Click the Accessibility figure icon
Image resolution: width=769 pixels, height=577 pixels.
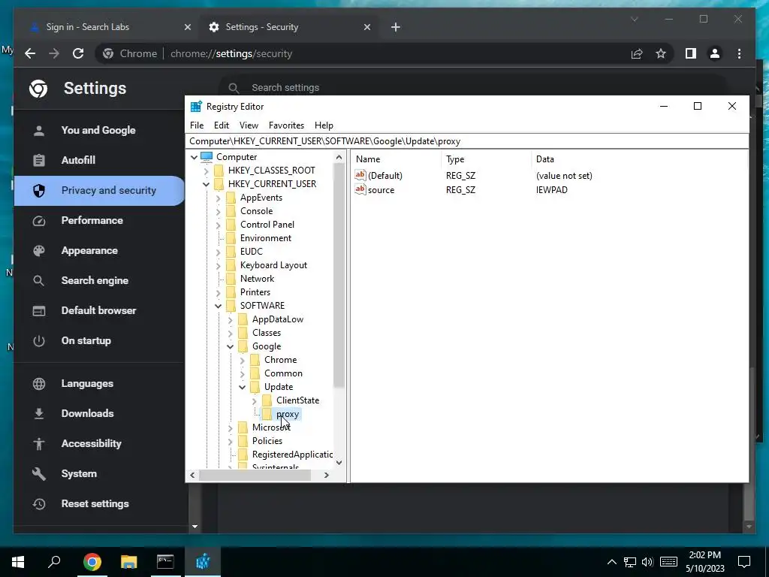click(39, 443)
